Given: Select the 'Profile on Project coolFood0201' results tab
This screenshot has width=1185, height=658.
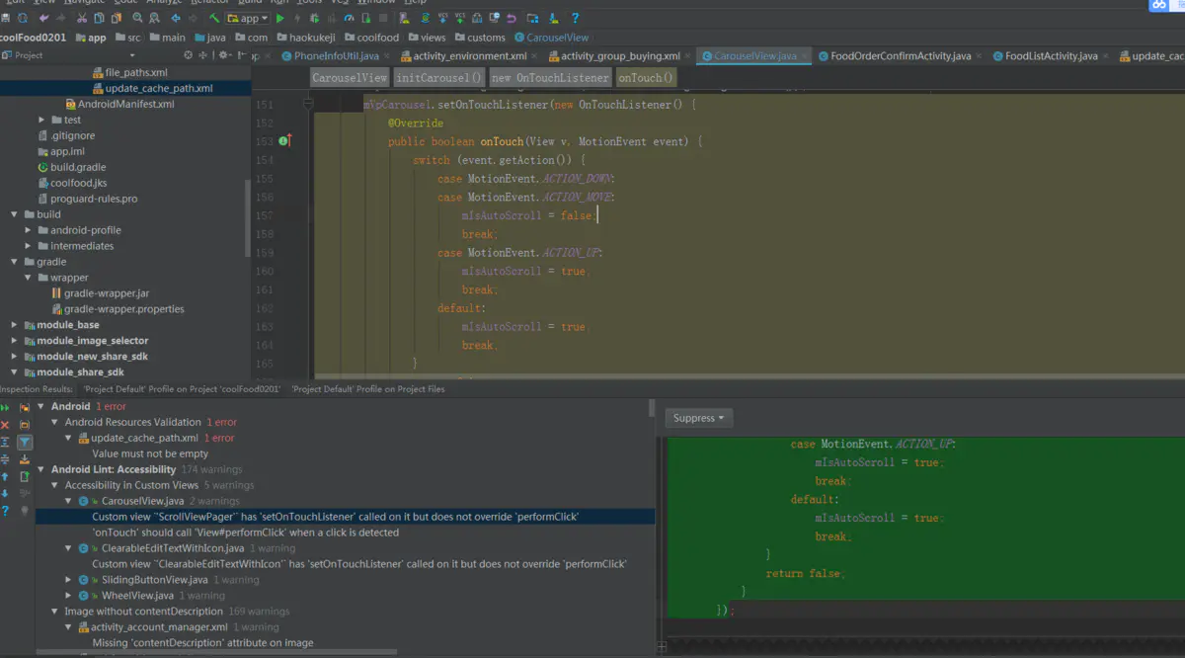Looking at the screenshot, I should pos(183,389).
